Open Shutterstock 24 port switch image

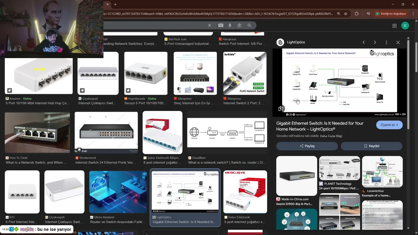coord(106,133)
